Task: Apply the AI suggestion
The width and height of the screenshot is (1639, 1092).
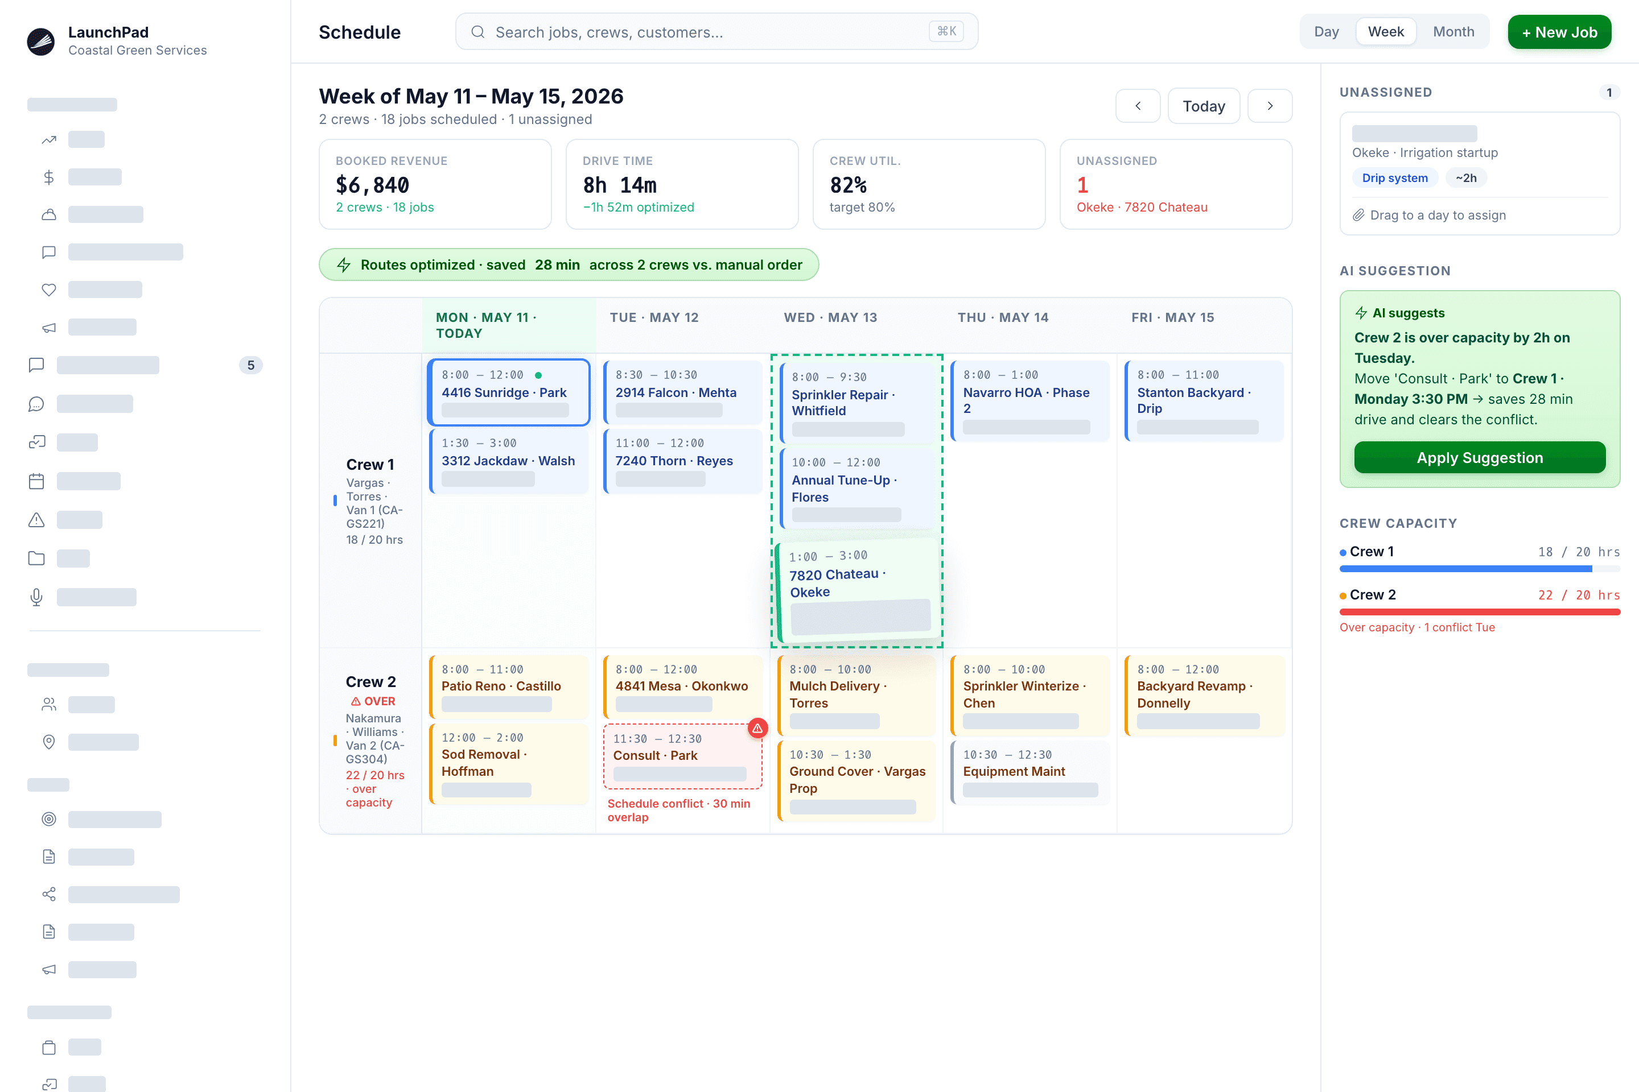Action: (x=1480, y=457)
